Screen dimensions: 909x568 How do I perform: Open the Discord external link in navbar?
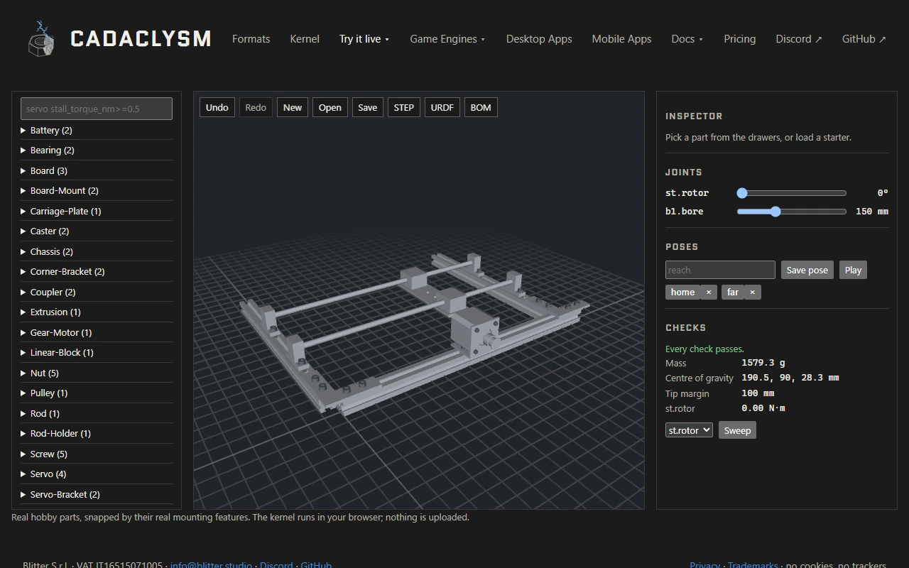click(799, 39)
